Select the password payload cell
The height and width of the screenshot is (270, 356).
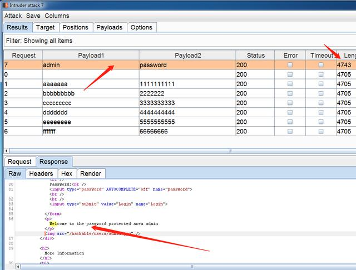point(187,65)
